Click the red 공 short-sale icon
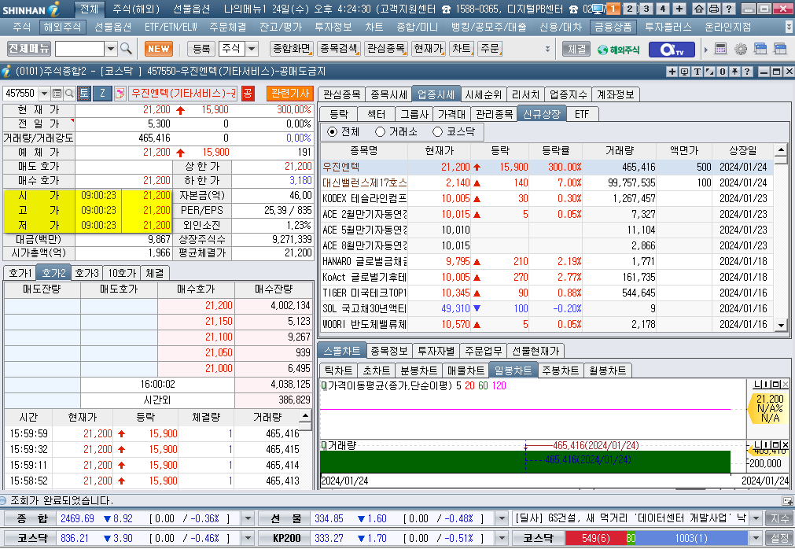The image size is (795, 549). coord(248,94)
